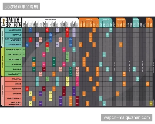Viewport: 155px width, 124px height.
Task: Click the Round of 32 cell in Mexico City row
Action: pos(87,55)
